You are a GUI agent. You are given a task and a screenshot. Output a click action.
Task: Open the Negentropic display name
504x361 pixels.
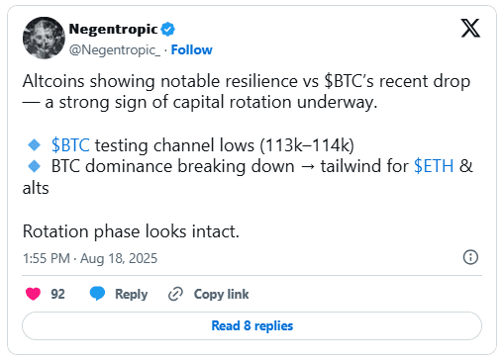coord(113,29)
